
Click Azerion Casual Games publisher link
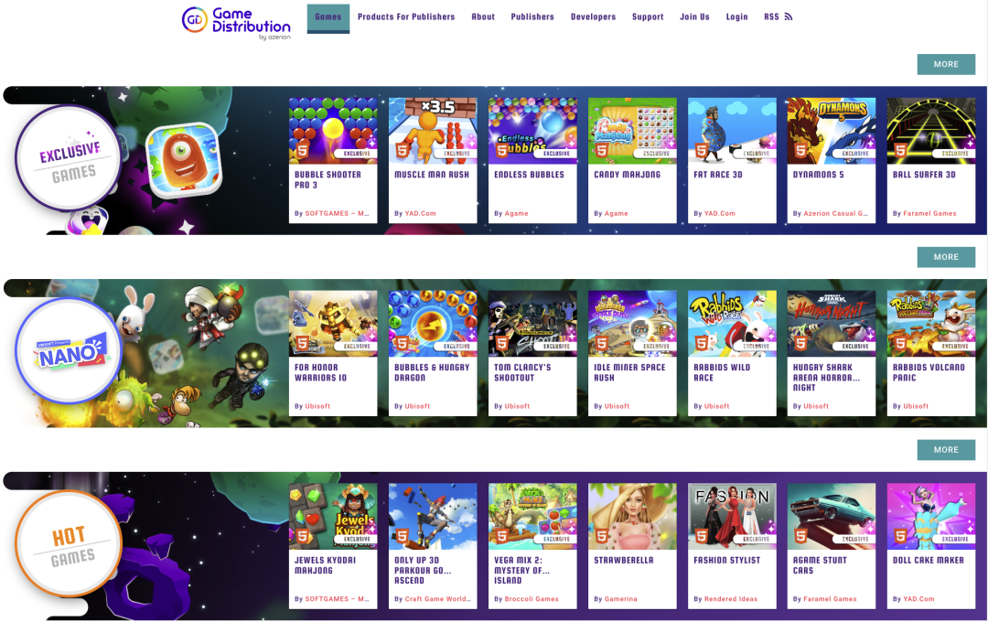point(835,214)
